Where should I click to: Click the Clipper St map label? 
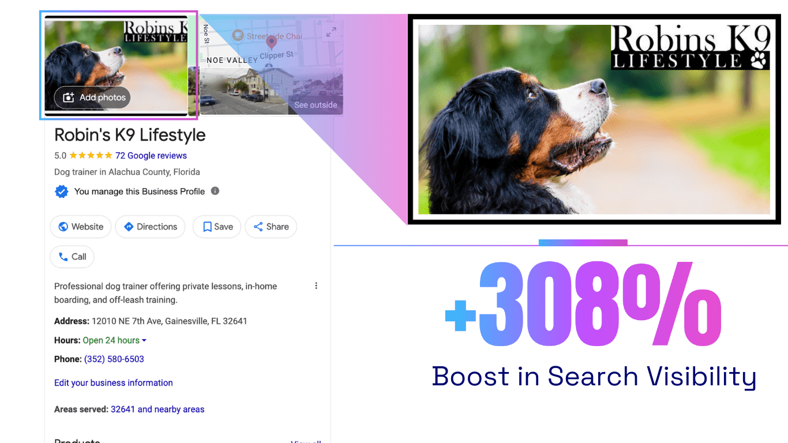pos(277,55)
